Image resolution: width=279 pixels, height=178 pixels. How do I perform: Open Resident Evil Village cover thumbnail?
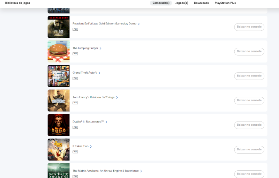point(59,27)
